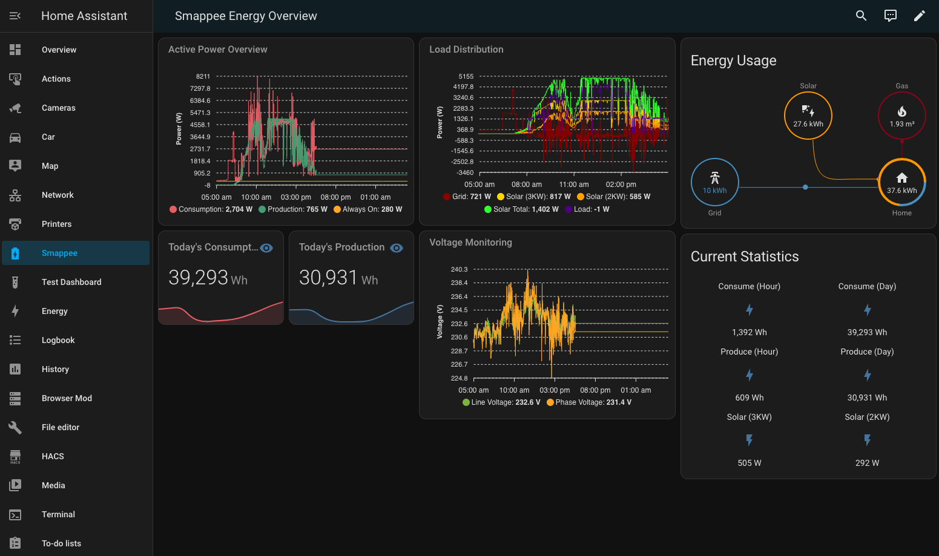Open the Overview menu item
Screen dimensions: 939x556
click(x=76, y=50)
